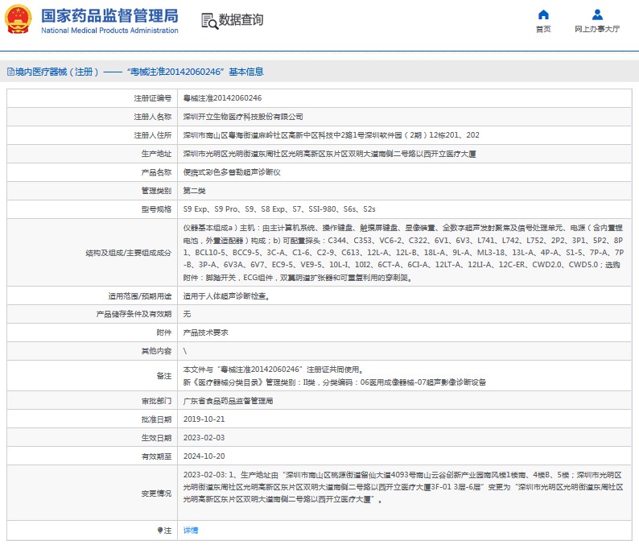Click 仪器基本组成 composition description text

tap(403, 253)
